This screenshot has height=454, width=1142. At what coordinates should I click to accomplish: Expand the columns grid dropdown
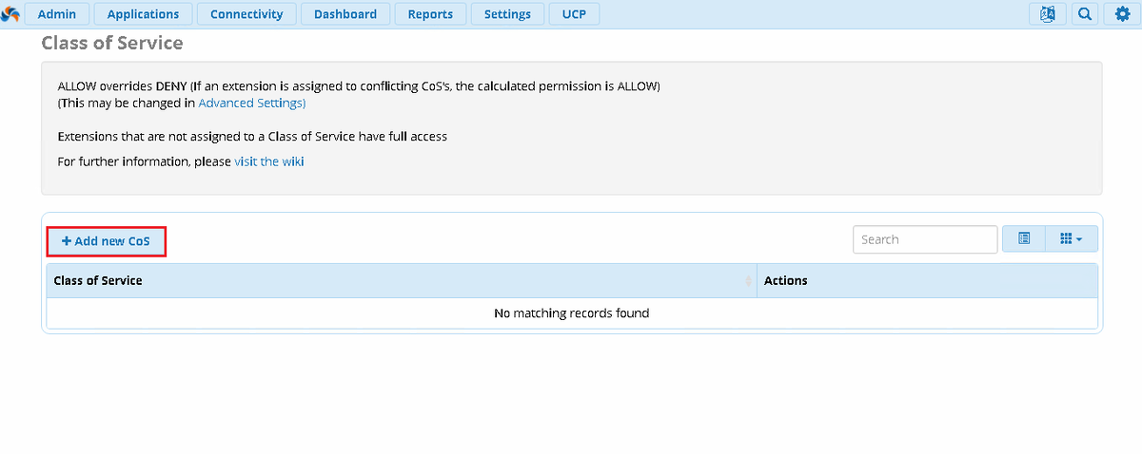(x=1072, y=239)
